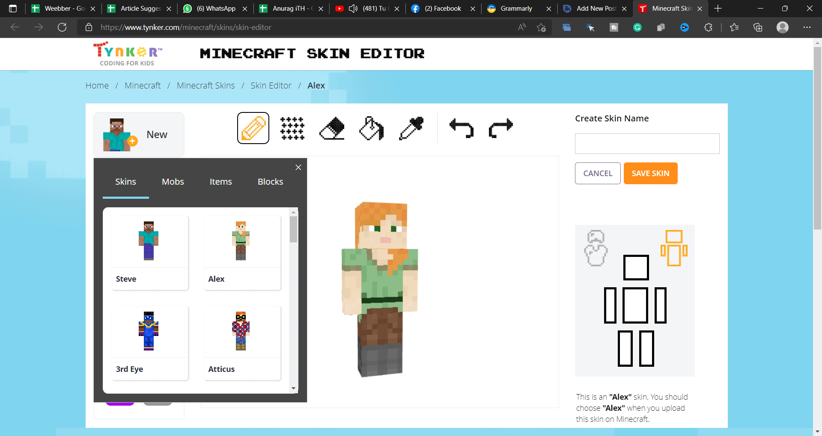
Task: Select the dotted grid pattern tool
Action: tap(292, 128)
